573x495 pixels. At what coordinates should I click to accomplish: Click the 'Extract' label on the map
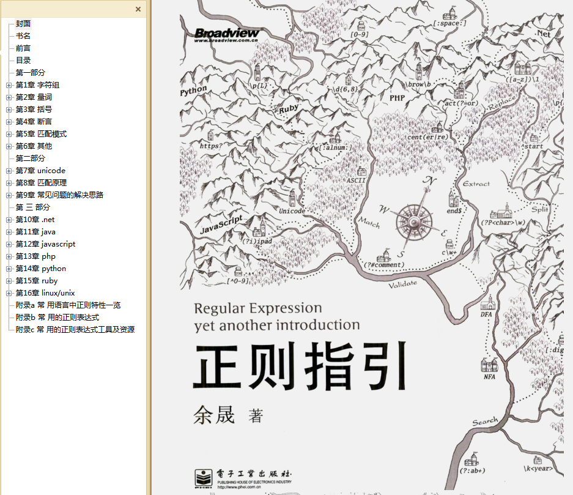pos(476,184)
